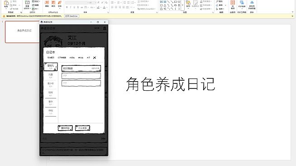Select the 儿童 stage tab

(51, 76)
